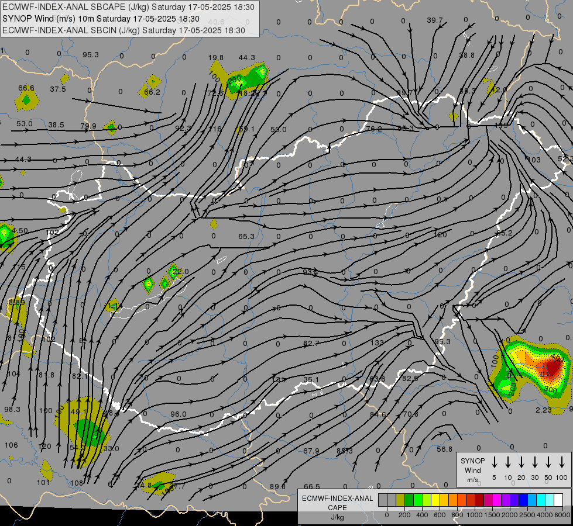Click the 1500 tick label in CAPE legend
The height and width of the screenshot is (526, 573).
(x=492, y=515)
